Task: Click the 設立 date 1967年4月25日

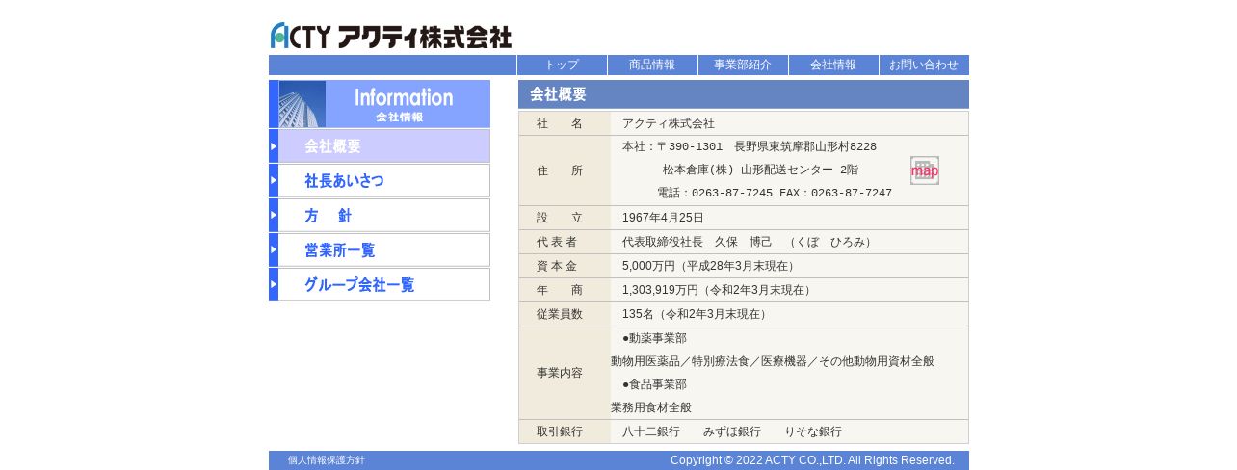Action: pos(663,218)
